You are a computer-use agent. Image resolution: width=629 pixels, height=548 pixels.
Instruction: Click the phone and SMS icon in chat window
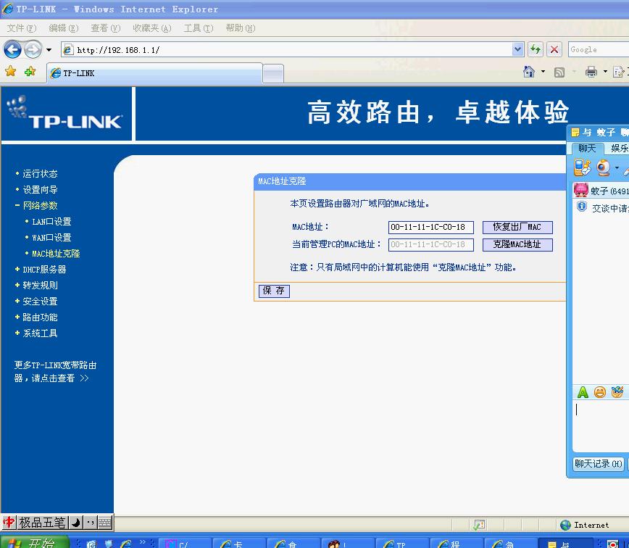(582, 167)
